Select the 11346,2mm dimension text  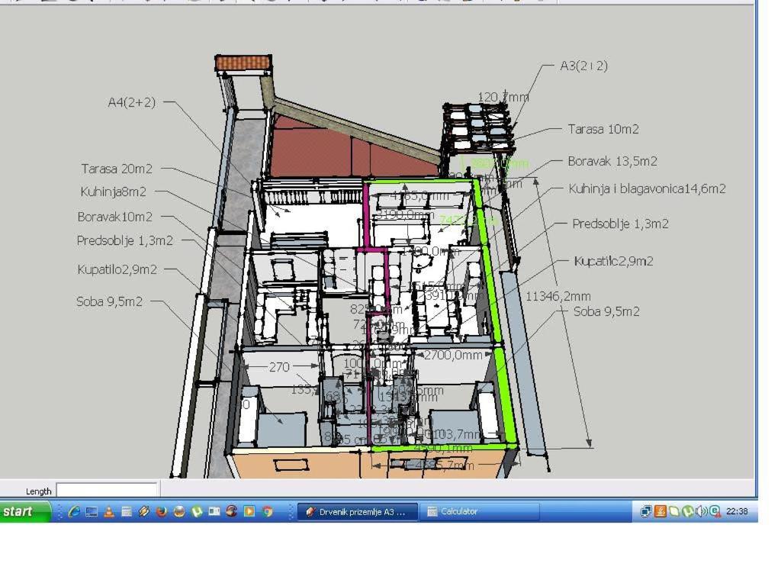click(558, 297)
